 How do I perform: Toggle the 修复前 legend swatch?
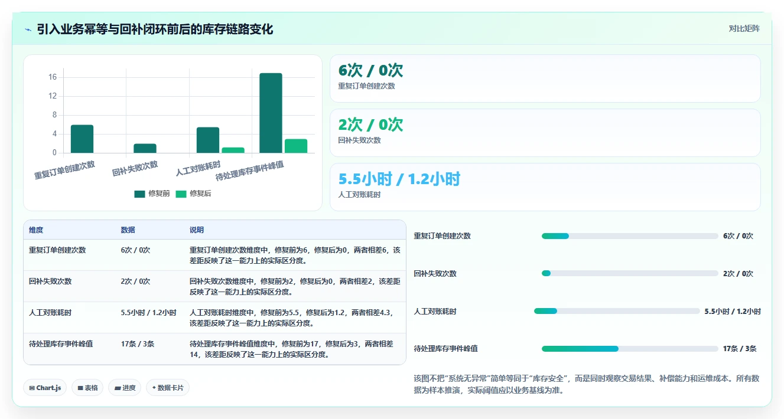[x=139, y=194]
